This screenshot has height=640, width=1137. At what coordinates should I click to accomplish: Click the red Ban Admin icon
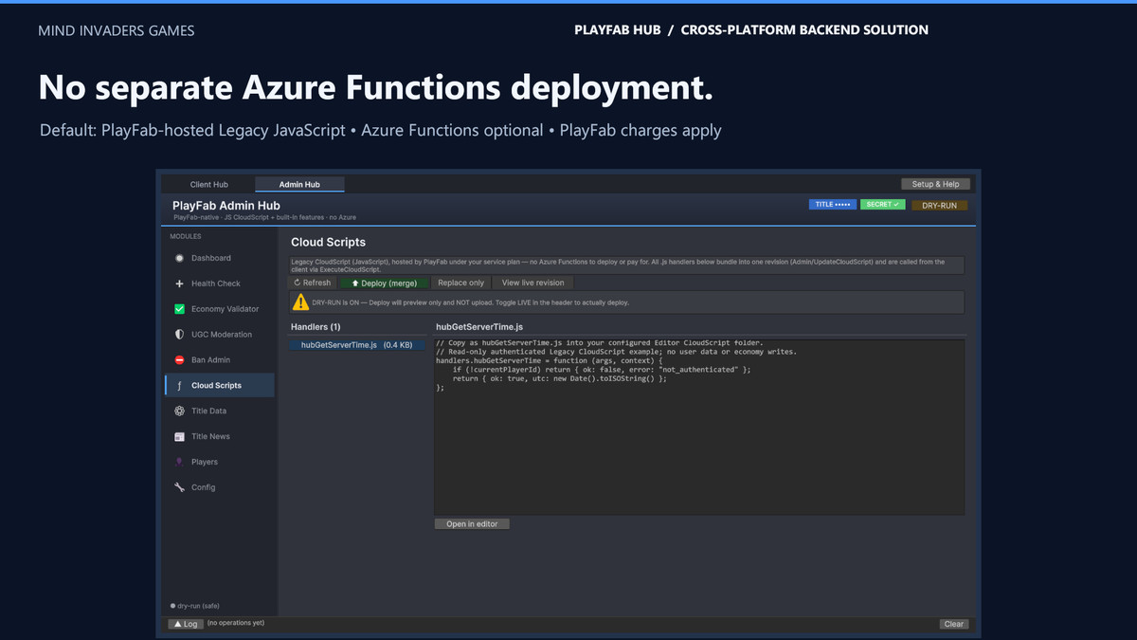coord(180,360)
